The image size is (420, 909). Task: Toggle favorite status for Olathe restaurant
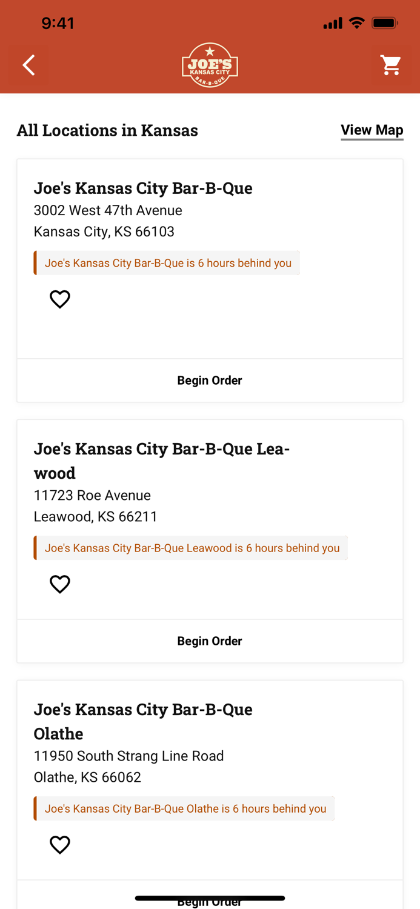tap(59, 844)
